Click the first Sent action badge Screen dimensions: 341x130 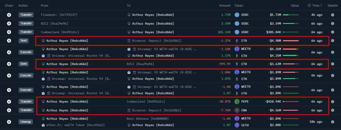pyautogui.click(x=24, y=40)
